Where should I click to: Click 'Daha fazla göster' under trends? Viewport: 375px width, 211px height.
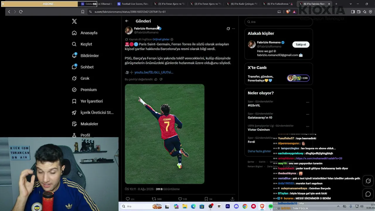260,151
